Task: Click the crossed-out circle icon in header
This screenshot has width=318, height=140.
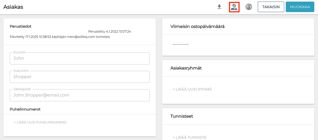Action: tap(249, 7)
